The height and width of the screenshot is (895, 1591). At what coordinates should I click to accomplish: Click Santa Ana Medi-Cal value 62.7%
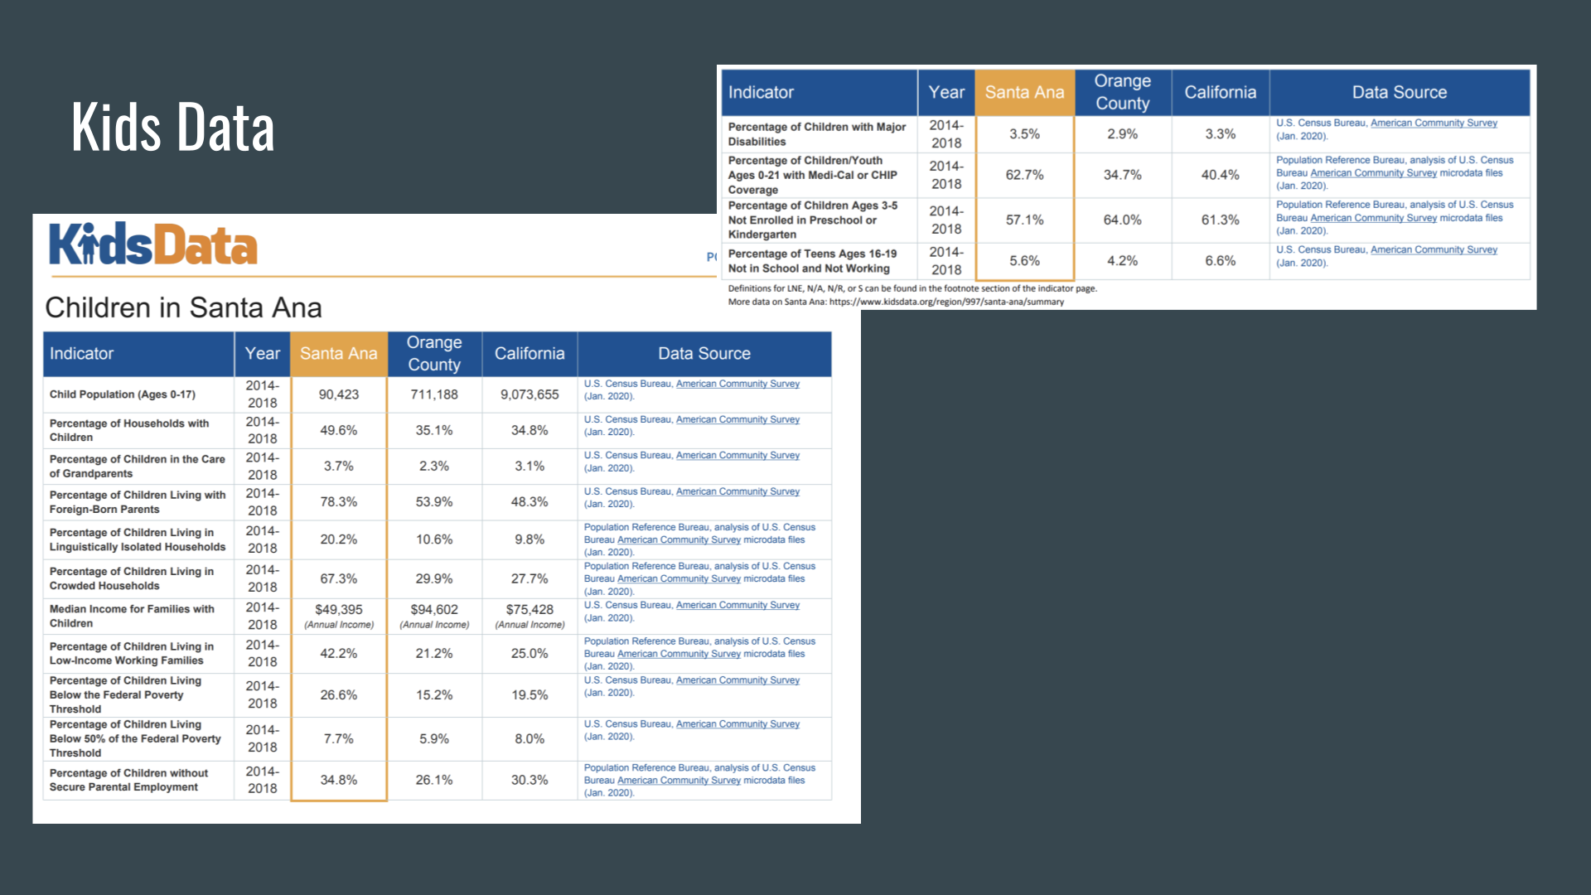1025,175
